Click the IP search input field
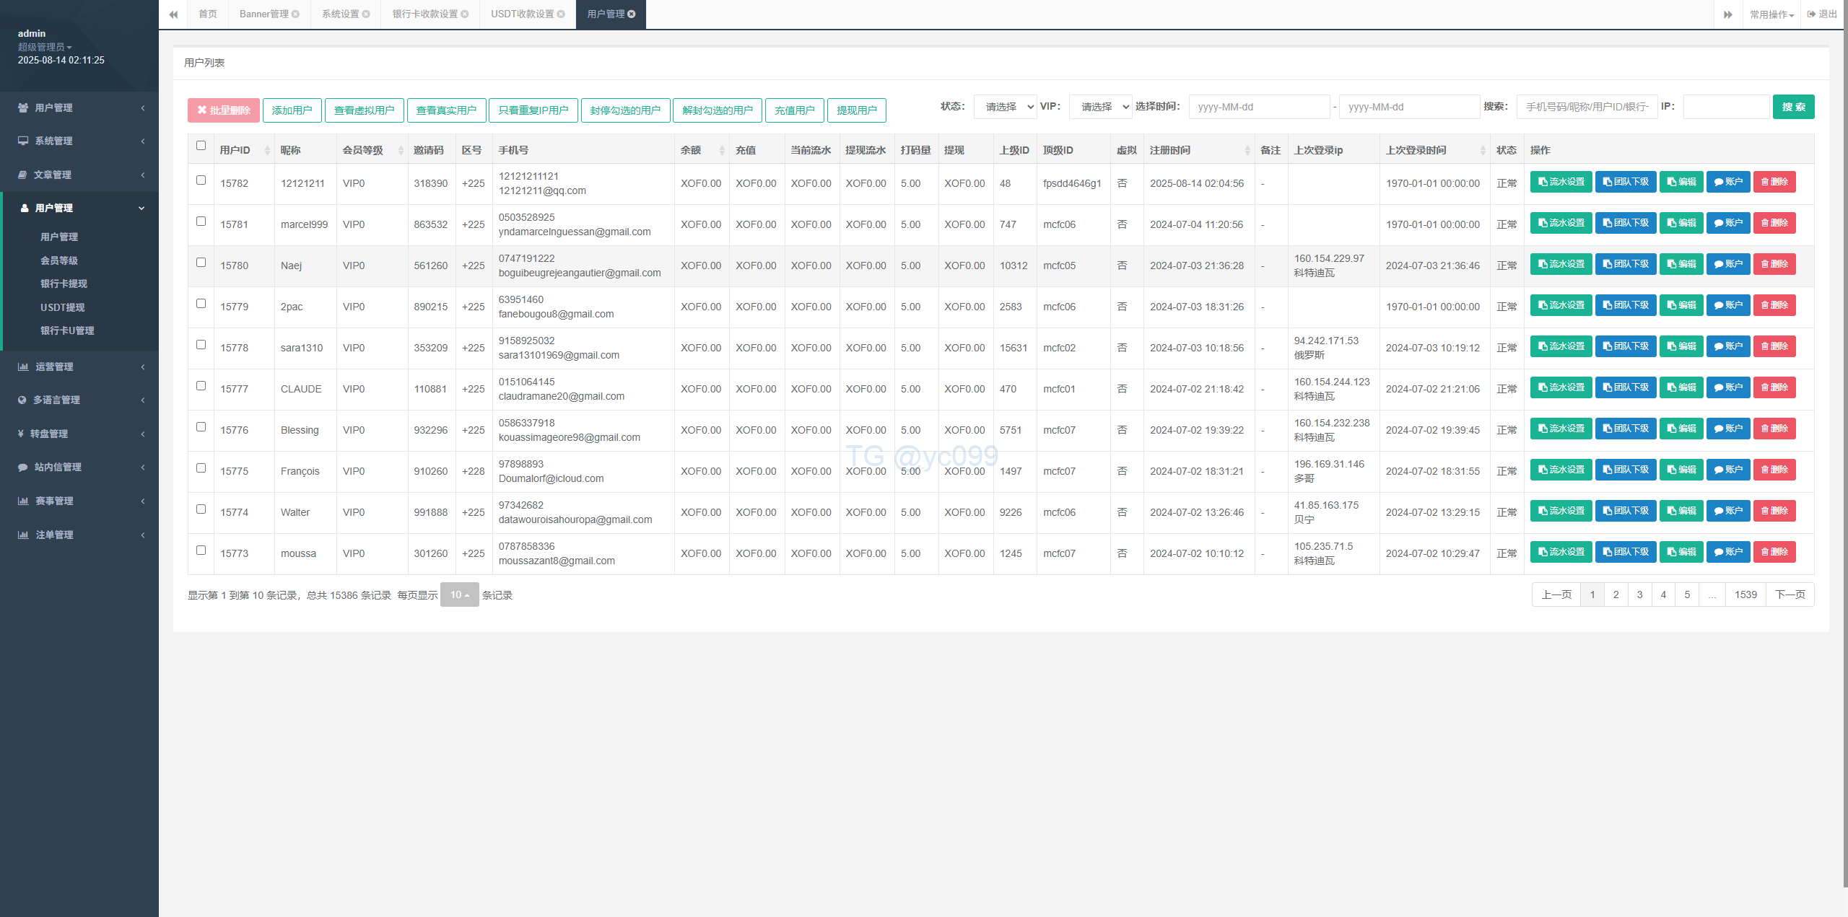Image resolution: width=1848 pixels, height=917 pixels. tap(1726, 107)
